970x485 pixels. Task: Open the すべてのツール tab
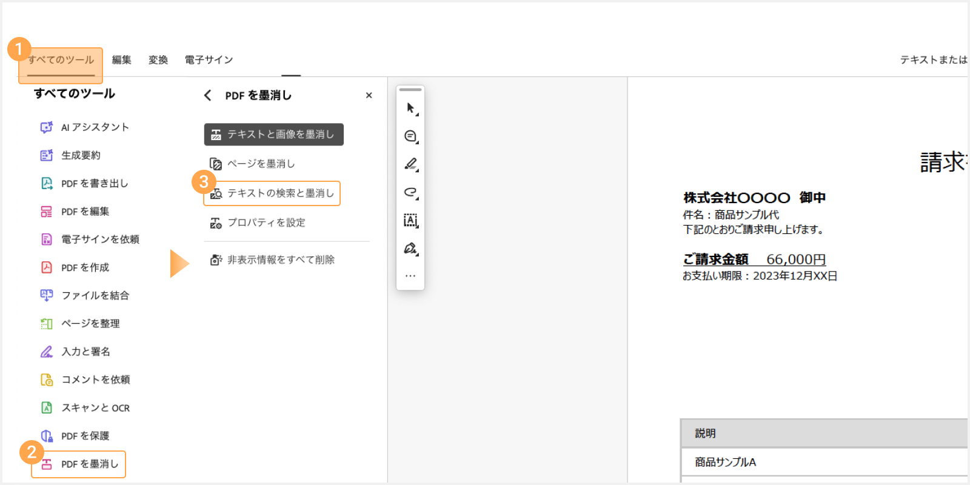(61, 60)
